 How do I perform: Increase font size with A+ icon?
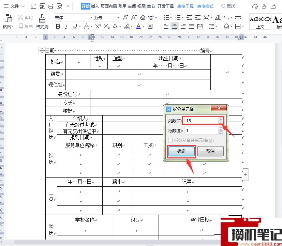(x=125, y=17)
